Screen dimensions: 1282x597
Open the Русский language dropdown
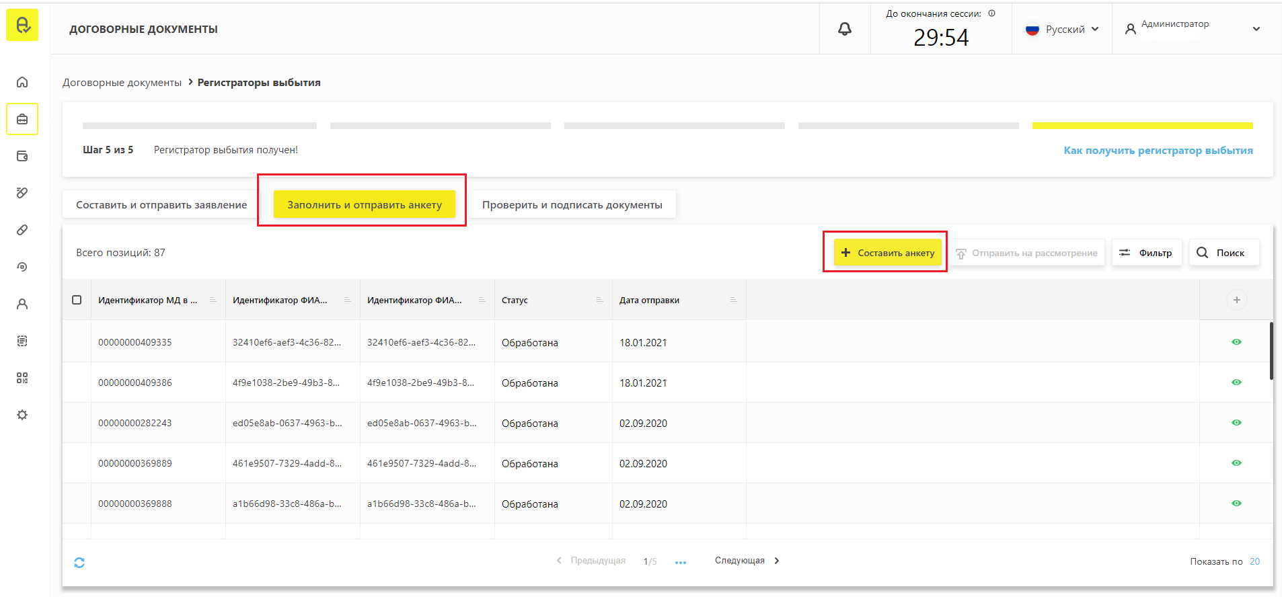tap(1062, 29)
